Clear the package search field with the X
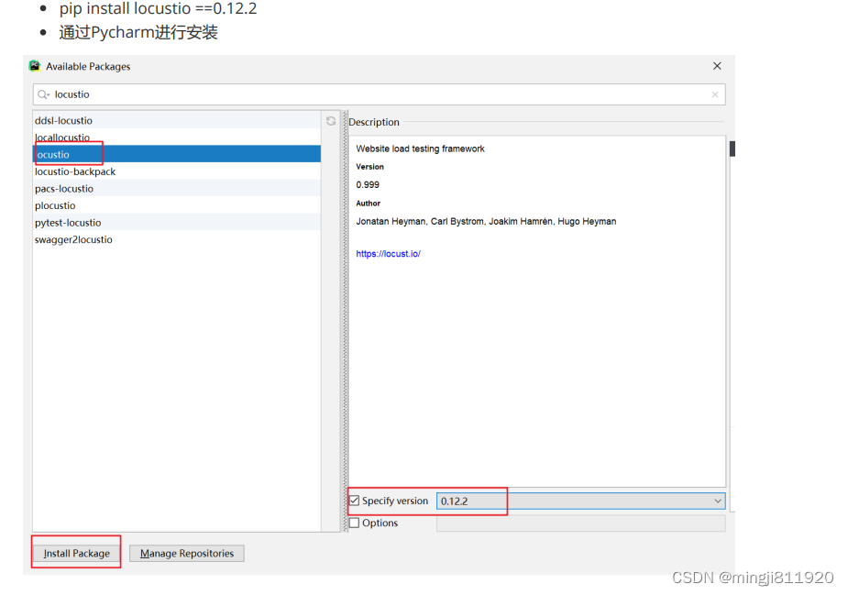 [x=715, y=94]
